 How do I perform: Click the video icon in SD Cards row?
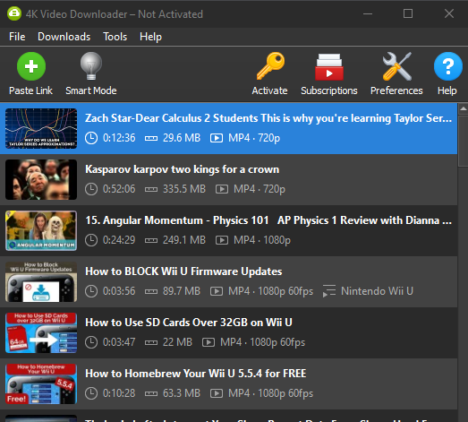[x=208, y=342]
